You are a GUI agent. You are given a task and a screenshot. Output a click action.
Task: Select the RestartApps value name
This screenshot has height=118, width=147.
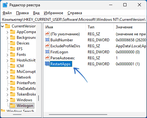click(61, 64)
